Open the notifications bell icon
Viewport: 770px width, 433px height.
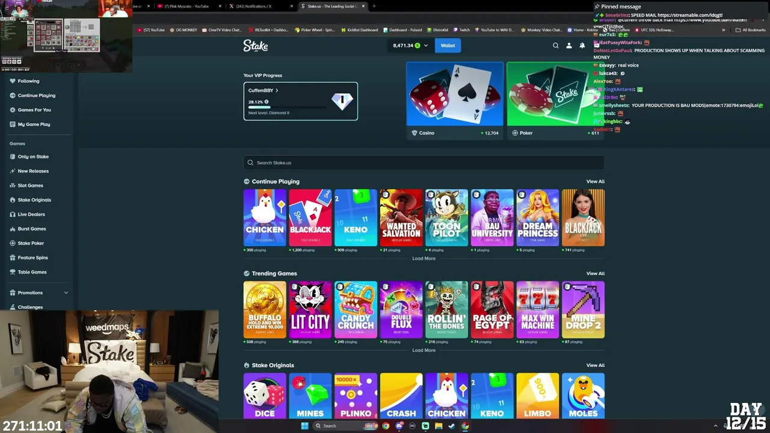pyautogui.click(x=582, y=45)
